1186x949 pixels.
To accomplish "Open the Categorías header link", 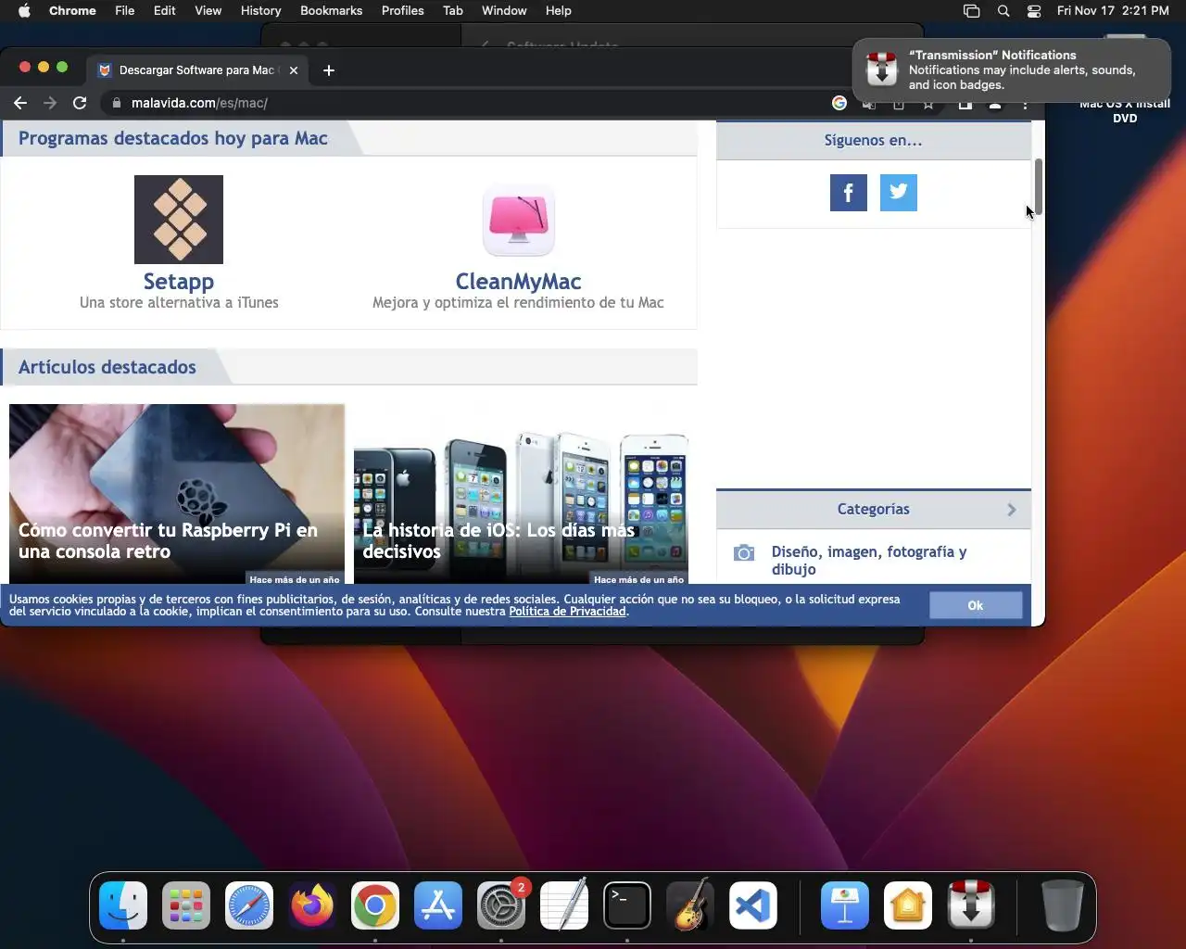I will 873,509.
